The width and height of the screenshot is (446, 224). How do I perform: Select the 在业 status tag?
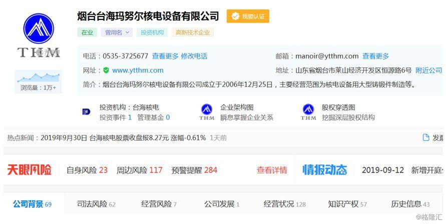pyautogui.click(x=87, y=32)
